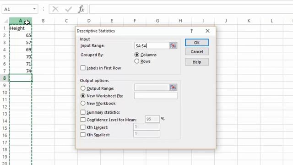Select column C header
The height and width of the screenshot is (165, 293).
pyautogui.click(x=66, y=21)
